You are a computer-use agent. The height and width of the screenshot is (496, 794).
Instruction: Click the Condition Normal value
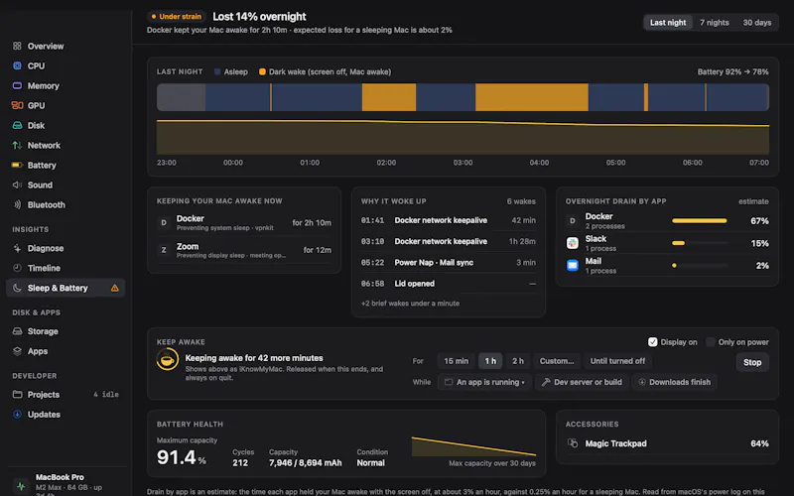tap(370, 462)
